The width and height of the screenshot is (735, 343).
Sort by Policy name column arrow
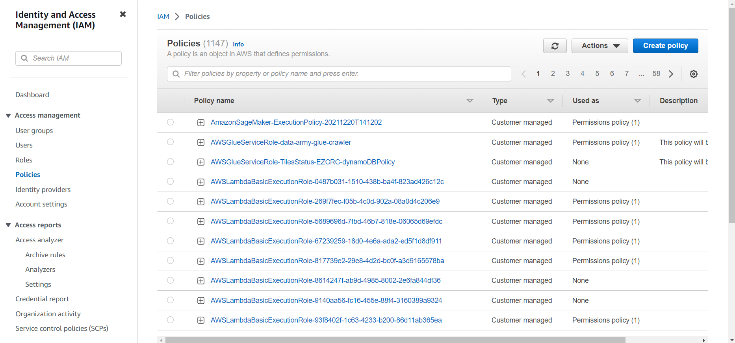(x=470, y=101)
